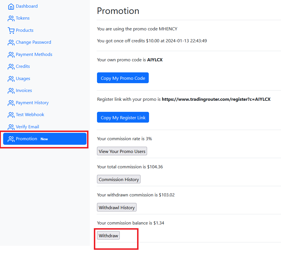The image size is (281, 279).
Task: Click the Withdraw button
Action: click(x=108, y=236)
